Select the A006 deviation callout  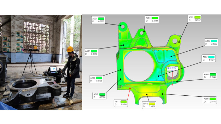211,42
